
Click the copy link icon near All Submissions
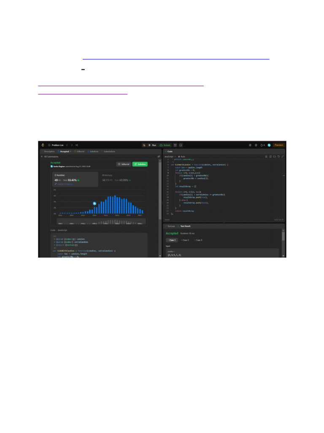(x=159, y=156)
